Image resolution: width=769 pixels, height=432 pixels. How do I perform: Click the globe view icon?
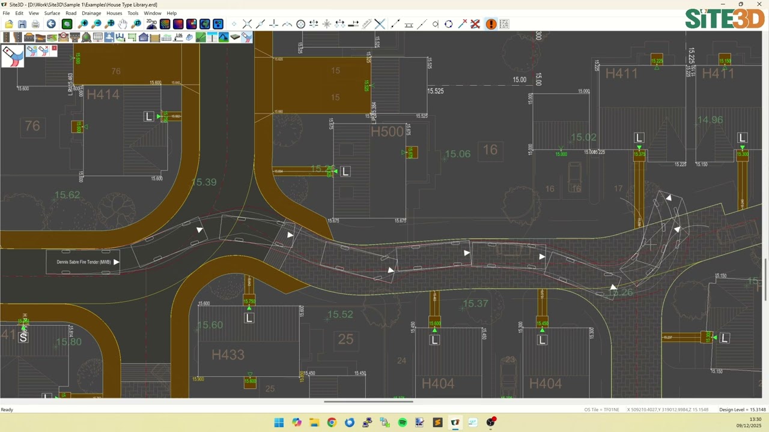(x=204, y=24)
